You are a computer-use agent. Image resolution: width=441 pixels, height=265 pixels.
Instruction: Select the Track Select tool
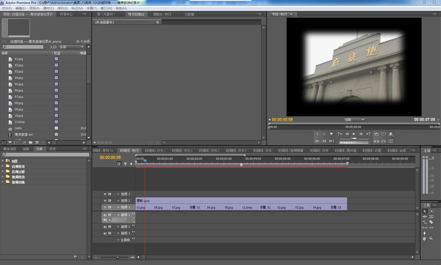431,211
